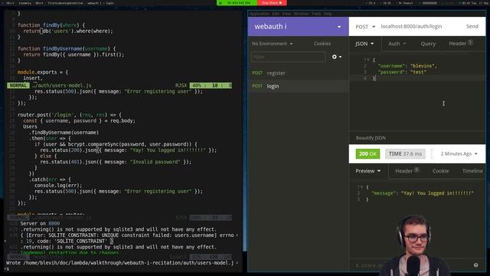This screenshot has height=276, width=490.
Task: Click the request Filter input field
Action: pos(288,57)
